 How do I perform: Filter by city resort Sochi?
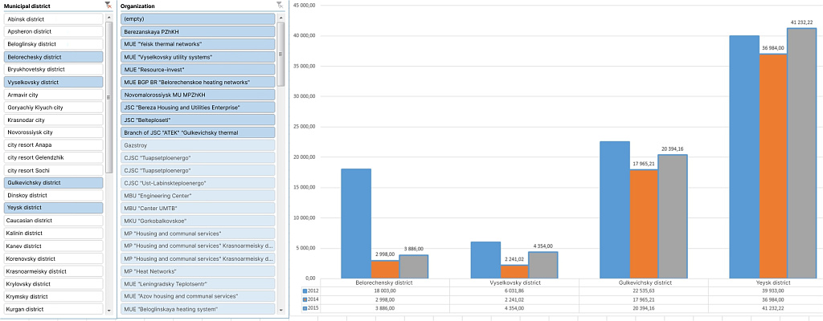(x=52, y=170)
